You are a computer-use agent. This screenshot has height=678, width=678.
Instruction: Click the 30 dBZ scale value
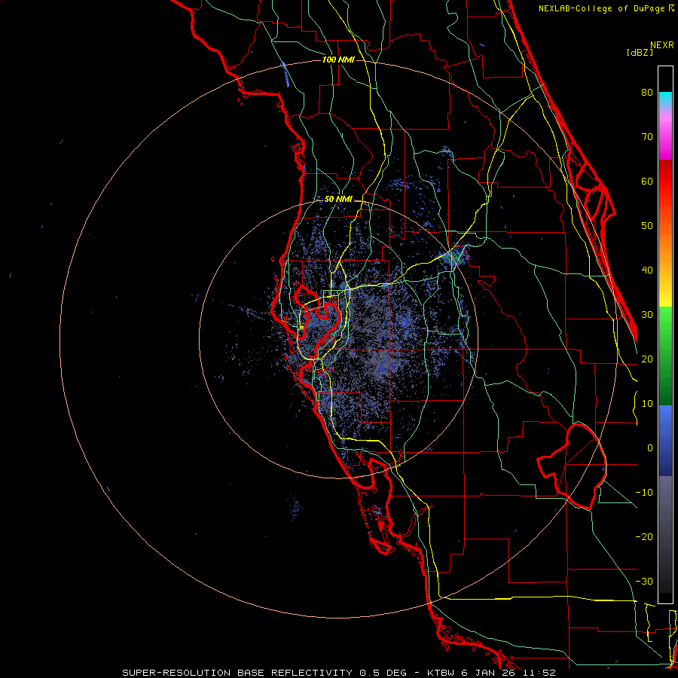pos(647,315)
